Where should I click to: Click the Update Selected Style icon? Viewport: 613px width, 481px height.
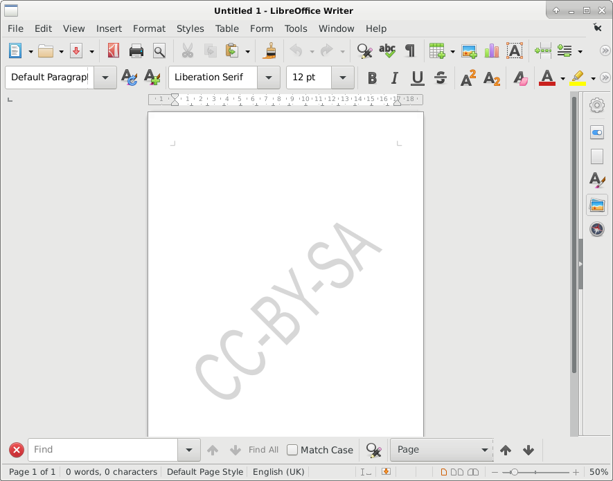point(129,77)
